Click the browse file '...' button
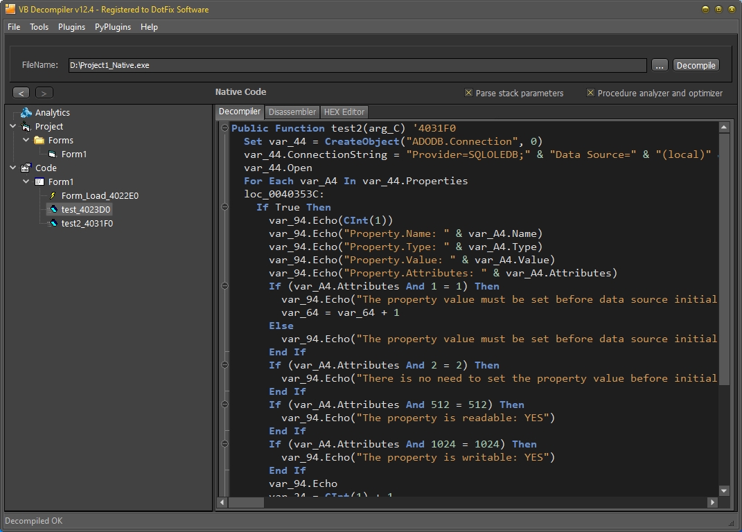742x532 pixels. coord(659,65)
